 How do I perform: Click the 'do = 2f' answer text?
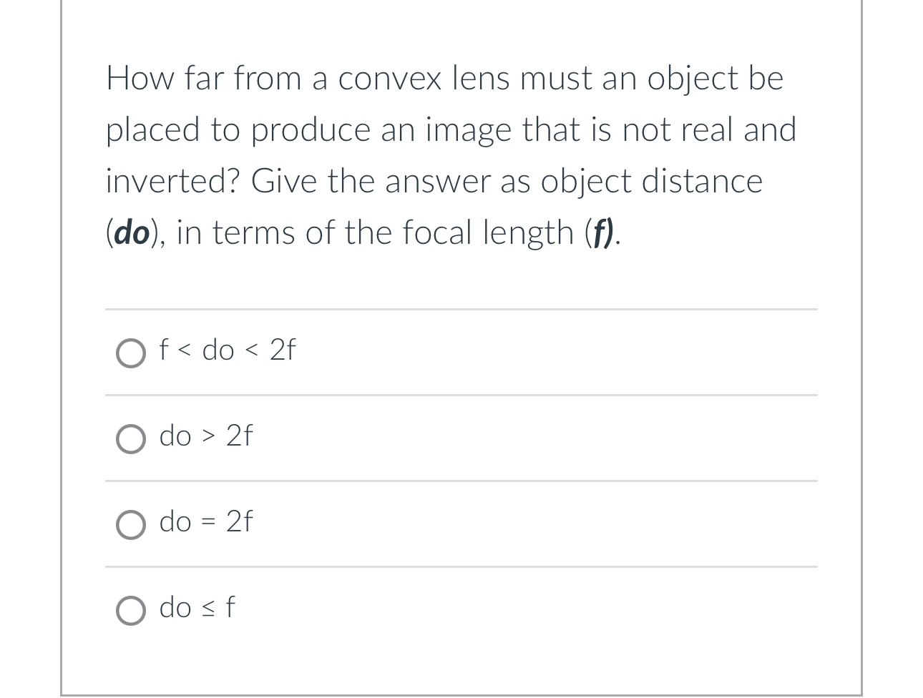(x=206, y=521)
